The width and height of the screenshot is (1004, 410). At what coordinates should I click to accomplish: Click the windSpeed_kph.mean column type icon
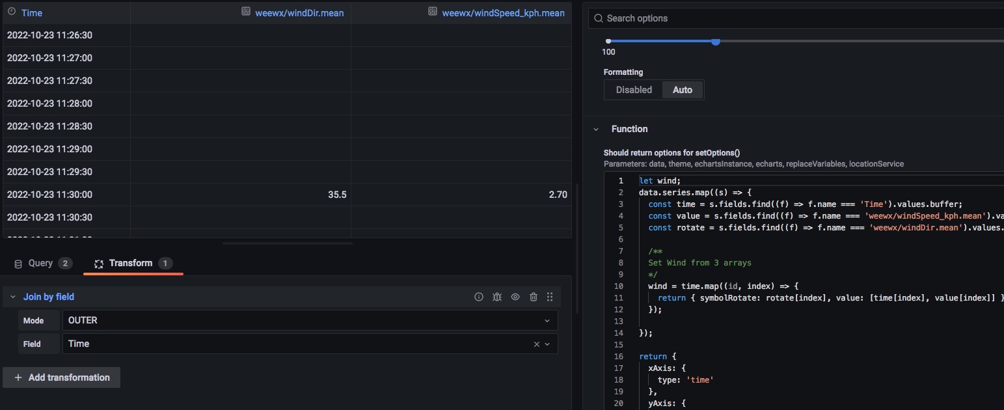[x=432, y=12]
